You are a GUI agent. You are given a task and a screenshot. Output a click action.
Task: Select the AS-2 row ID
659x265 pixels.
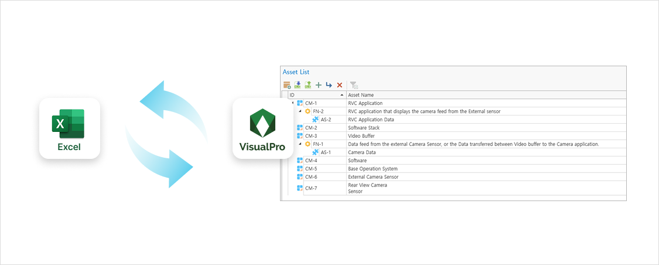point(326,120)
